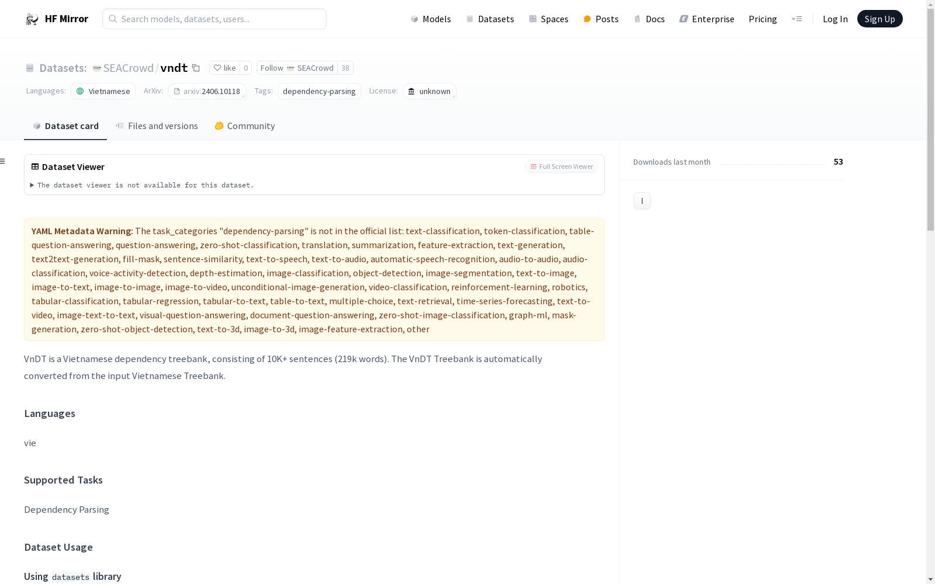Open the more navigation menu icon
Screen dimensions: 935x584
797,19
